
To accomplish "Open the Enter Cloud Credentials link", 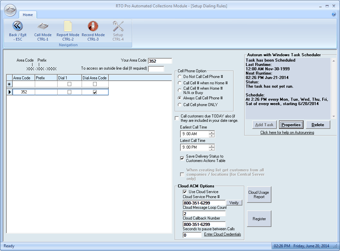I will (x=223, y=234).
